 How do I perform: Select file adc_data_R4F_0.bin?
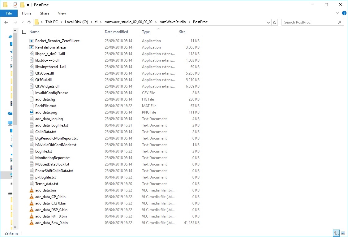(51, 216)
